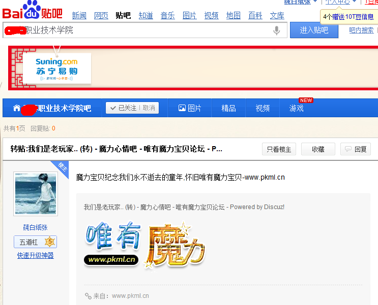Click the 收藏 button
Screen dimensions: 378x305
point(318,149)
